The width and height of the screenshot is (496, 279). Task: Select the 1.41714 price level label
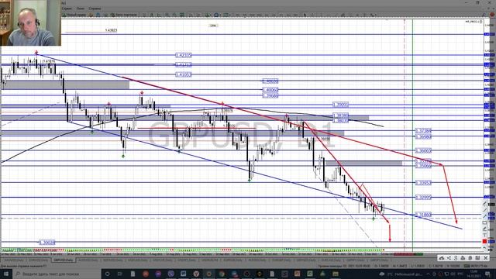pyautogui.click(x=184, y=65)
